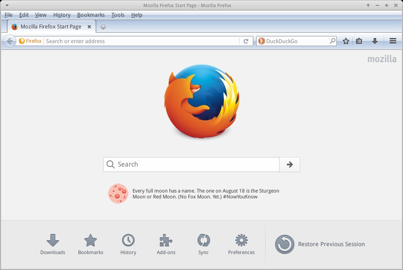Click the full moon snippet text
Viewport: 403px width, 270px height.
pyautogui.click(x=205, y=194)
